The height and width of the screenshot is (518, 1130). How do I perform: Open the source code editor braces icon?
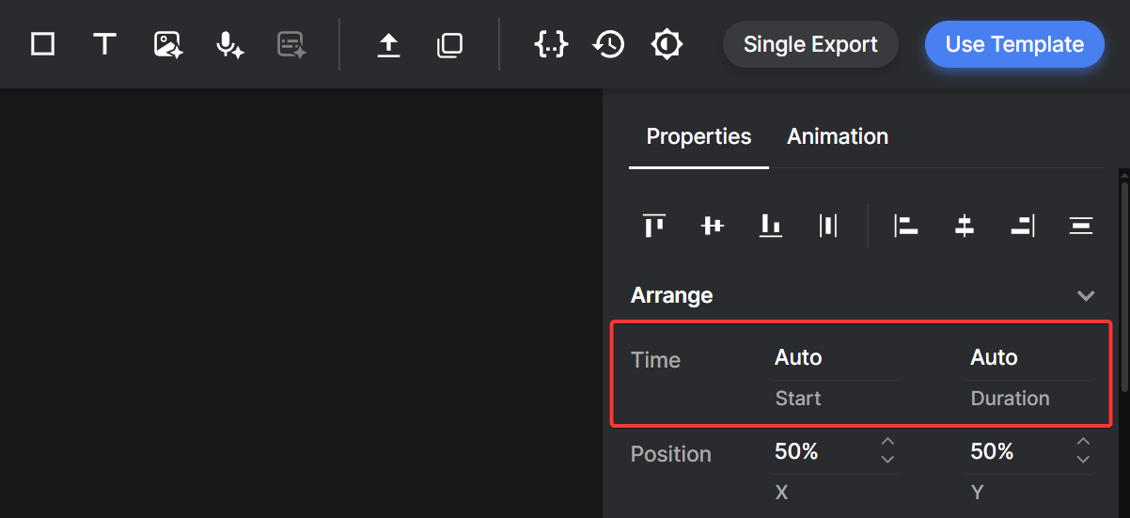click(550, 44)
